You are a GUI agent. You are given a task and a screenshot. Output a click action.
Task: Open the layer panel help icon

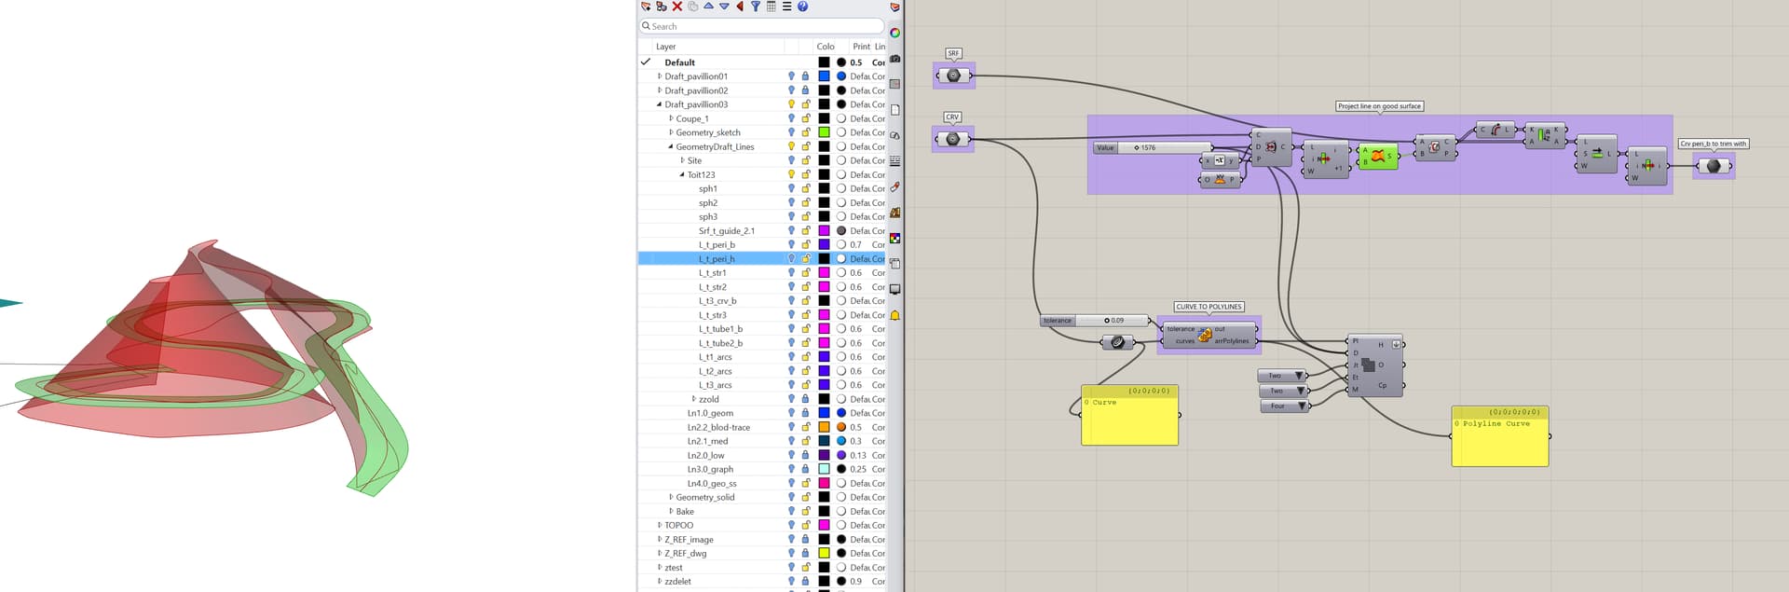(x=802, y=7)
